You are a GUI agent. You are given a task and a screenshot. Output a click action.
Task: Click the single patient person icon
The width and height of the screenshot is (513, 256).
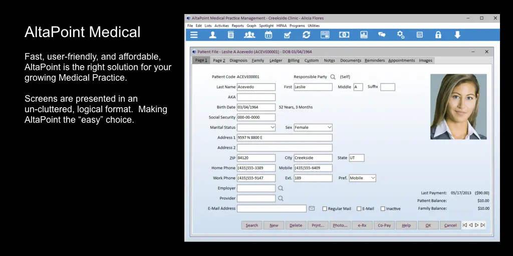tap(212, 35)
